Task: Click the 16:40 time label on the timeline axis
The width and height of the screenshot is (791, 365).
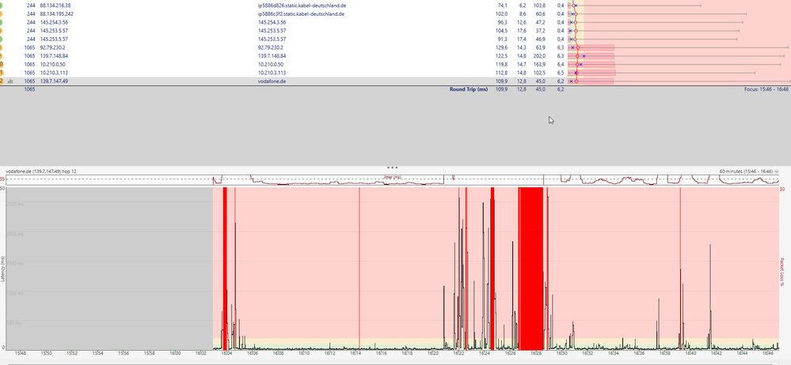Action: coord(690,353)
